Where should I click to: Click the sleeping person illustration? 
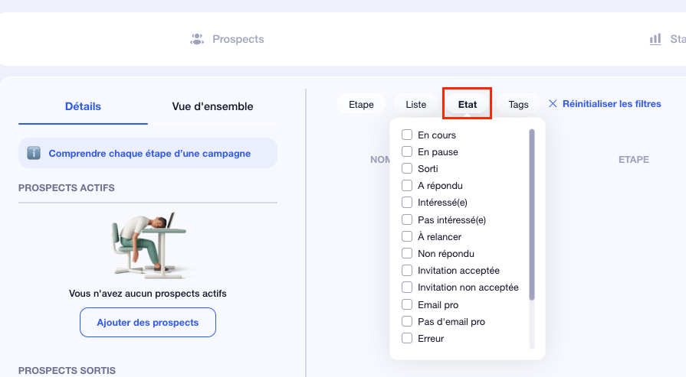[146, 245]
